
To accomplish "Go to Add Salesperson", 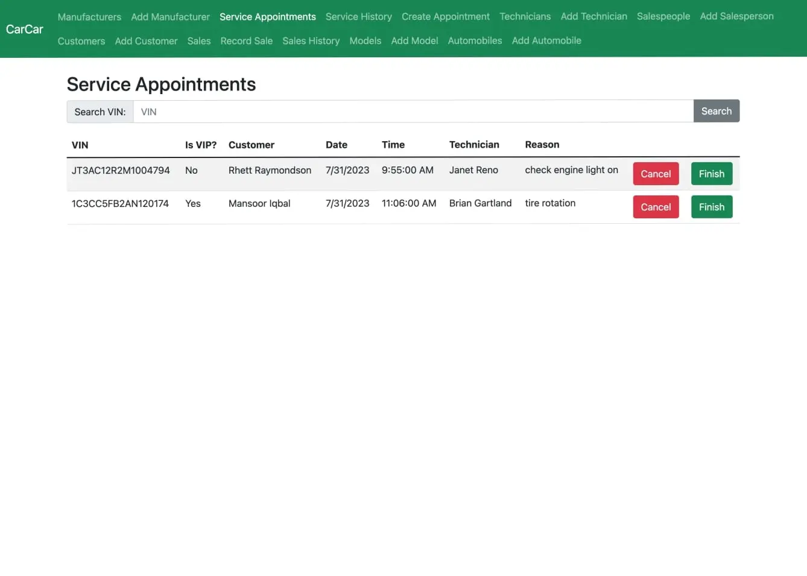I will pos(736,17).
